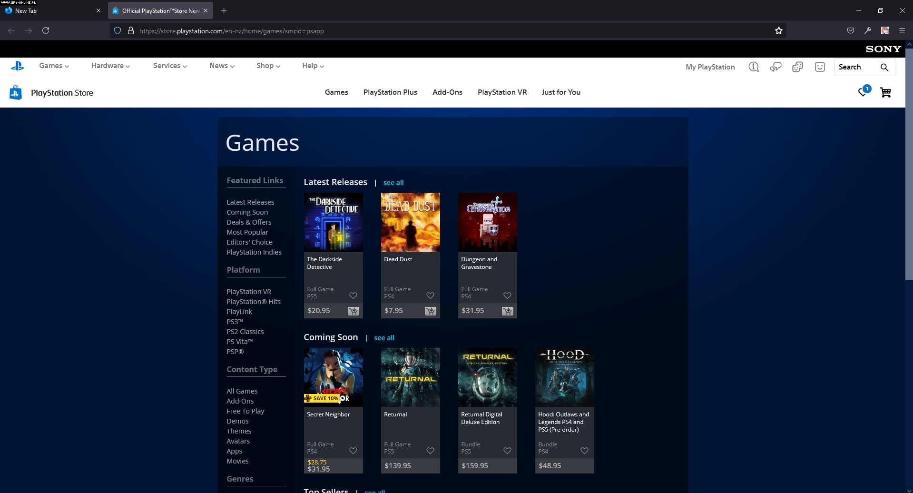This screenshot has height=493, width=913.
Task: Open the Help dropdown menu
Action: (x=313, y=66)
